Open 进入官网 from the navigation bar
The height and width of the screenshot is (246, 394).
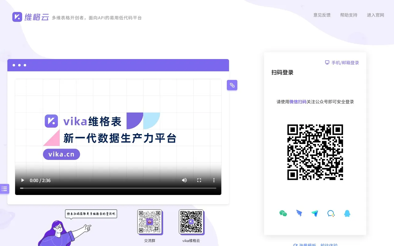coord(376,15)
